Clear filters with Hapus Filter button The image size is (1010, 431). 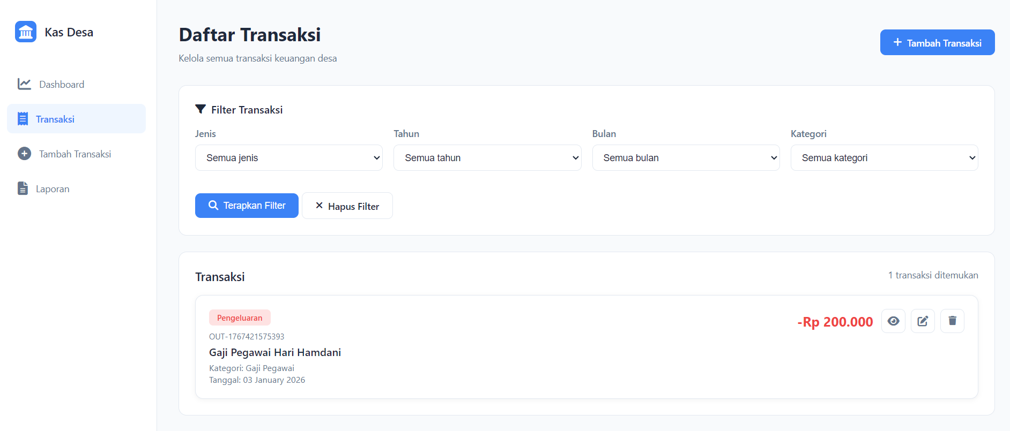coord(347,206)
